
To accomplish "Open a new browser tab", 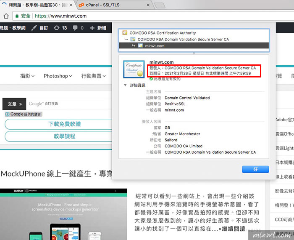I will click(x=160, y=5).
